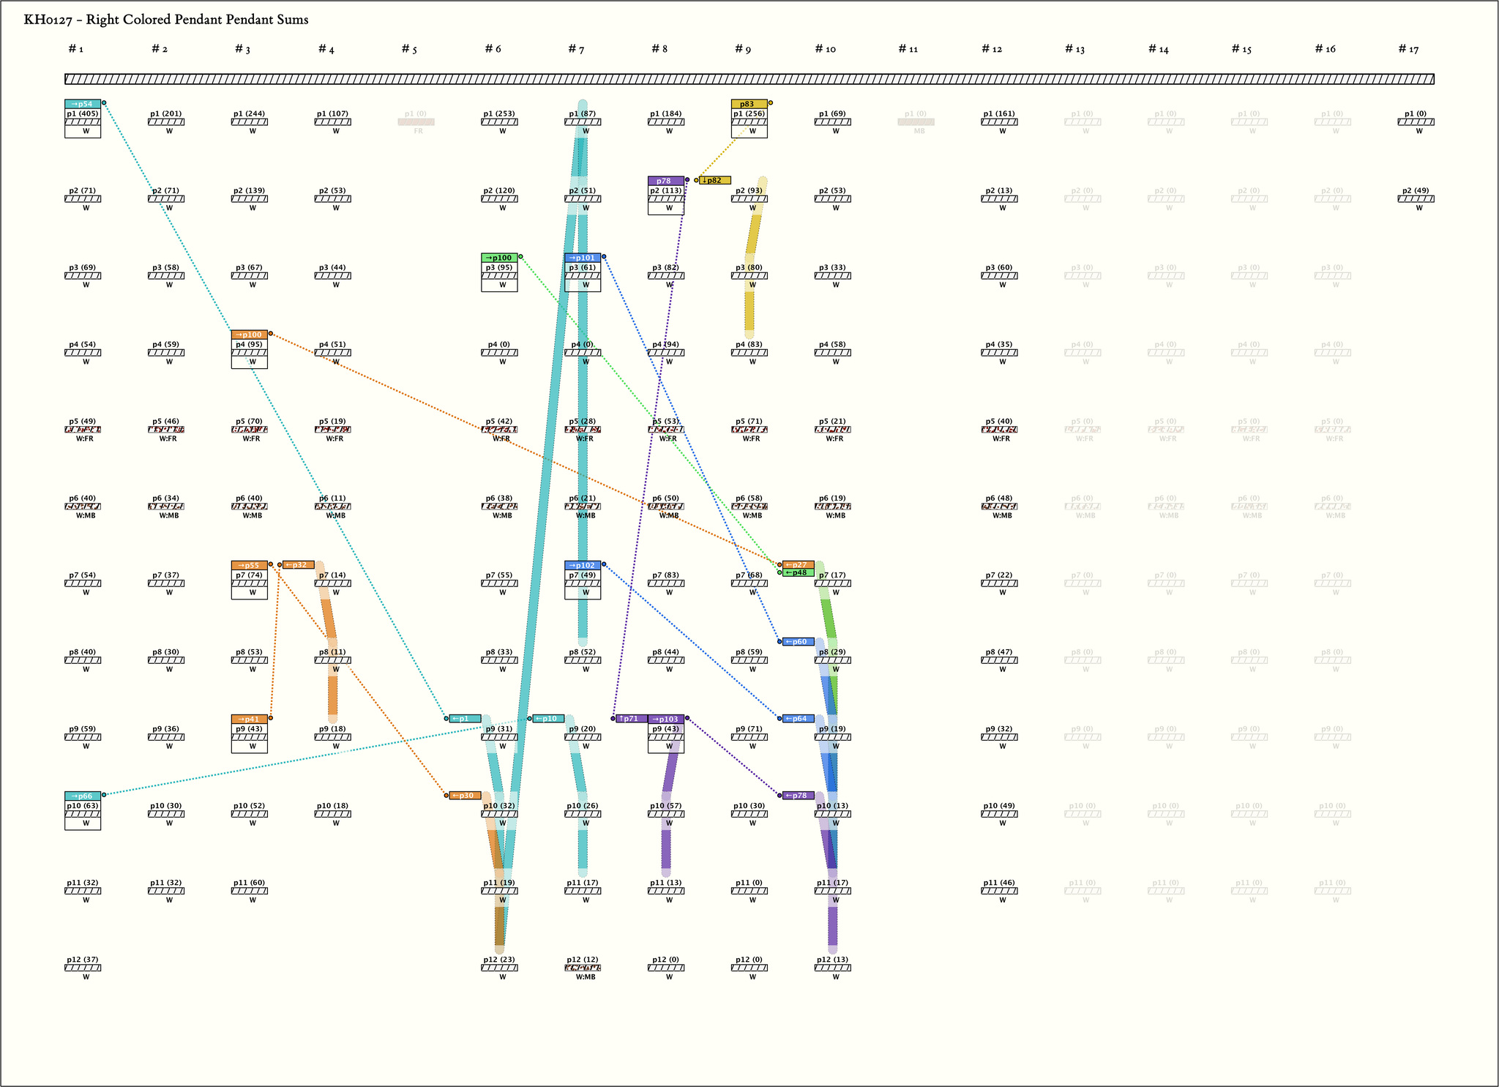Viewport: 1499px width, 1087px height.
Task: Click the purple ↑p71 marker
Action: point(631,719)
